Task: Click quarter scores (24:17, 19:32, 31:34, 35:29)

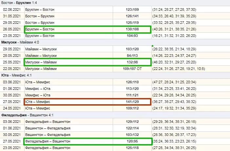Action: pos(174,108)
